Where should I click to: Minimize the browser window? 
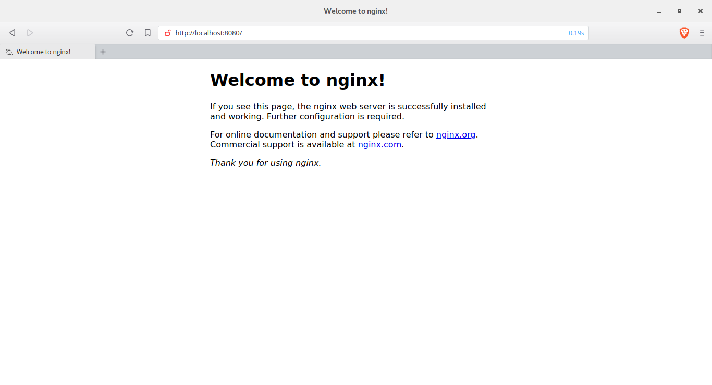pyautogui.click(x=659, y=11)
